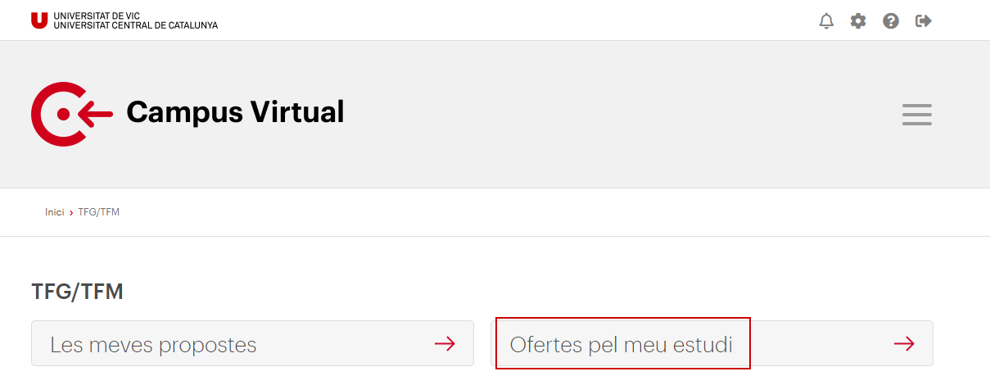This screenshot has height=376, width=990.
Task: Click the Campus Virtual title text
Action: point(235,112)
